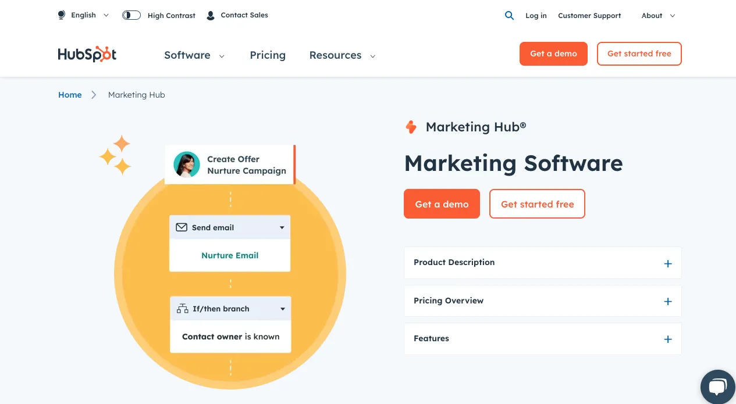Viewport: 736px width, 404px height.
Task: Open the search magnifier icon
Action: [509, 16]
